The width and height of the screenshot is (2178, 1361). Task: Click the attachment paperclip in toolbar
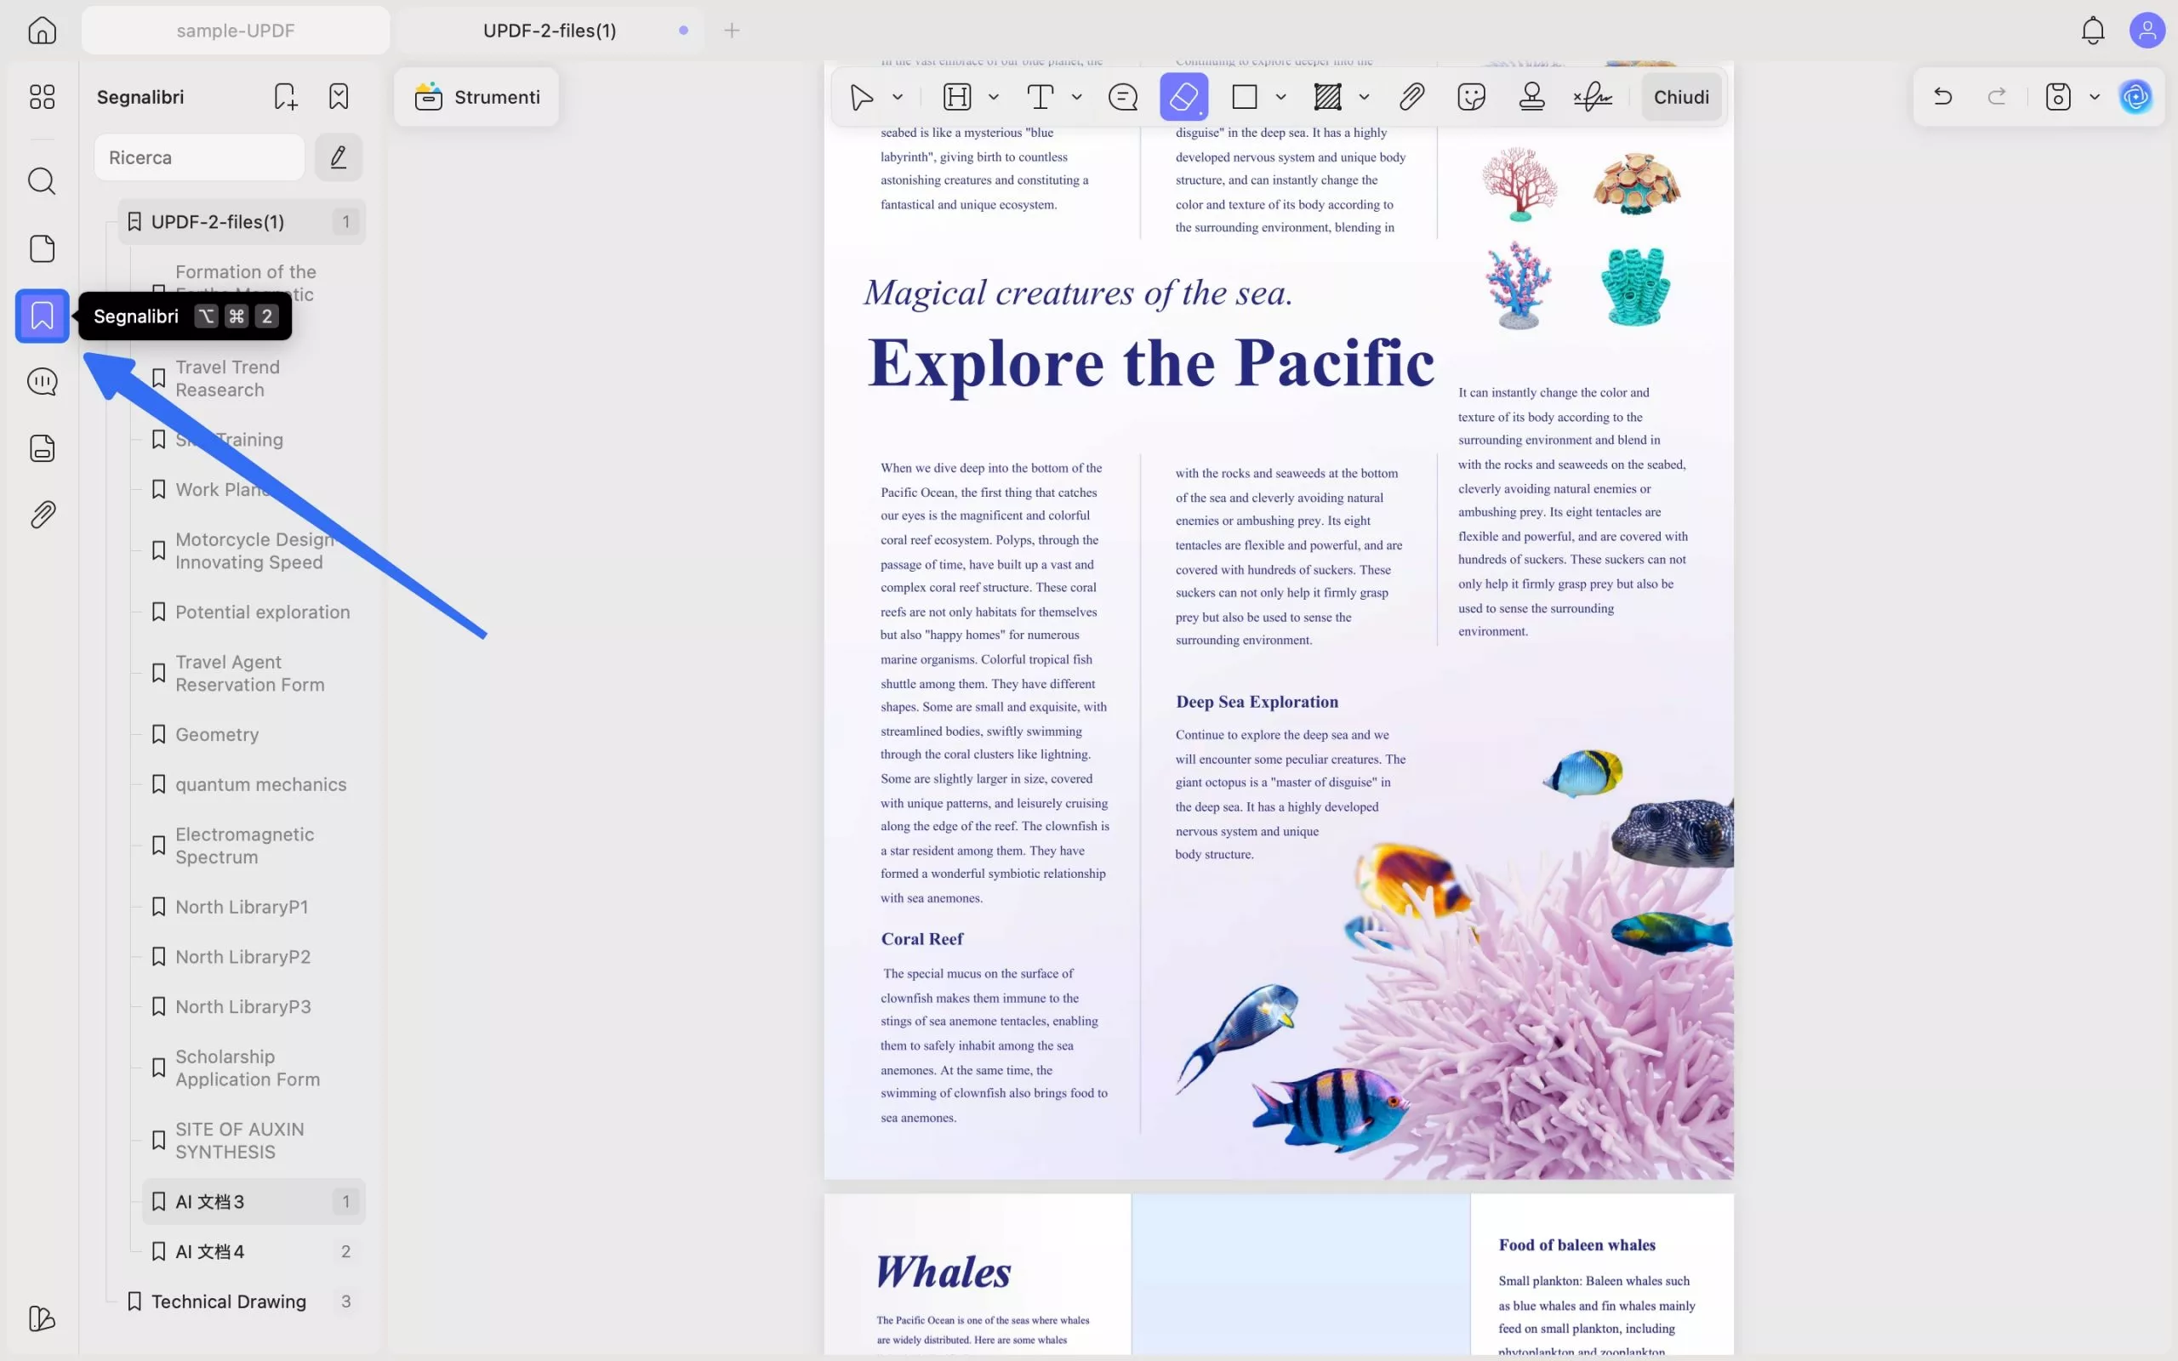click(1411, 96)
